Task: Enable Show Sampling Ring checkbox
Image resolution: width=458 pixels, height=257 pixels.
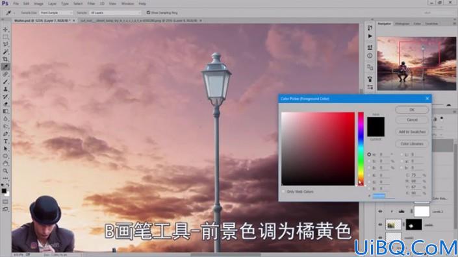Action: [x=148, y=12]
